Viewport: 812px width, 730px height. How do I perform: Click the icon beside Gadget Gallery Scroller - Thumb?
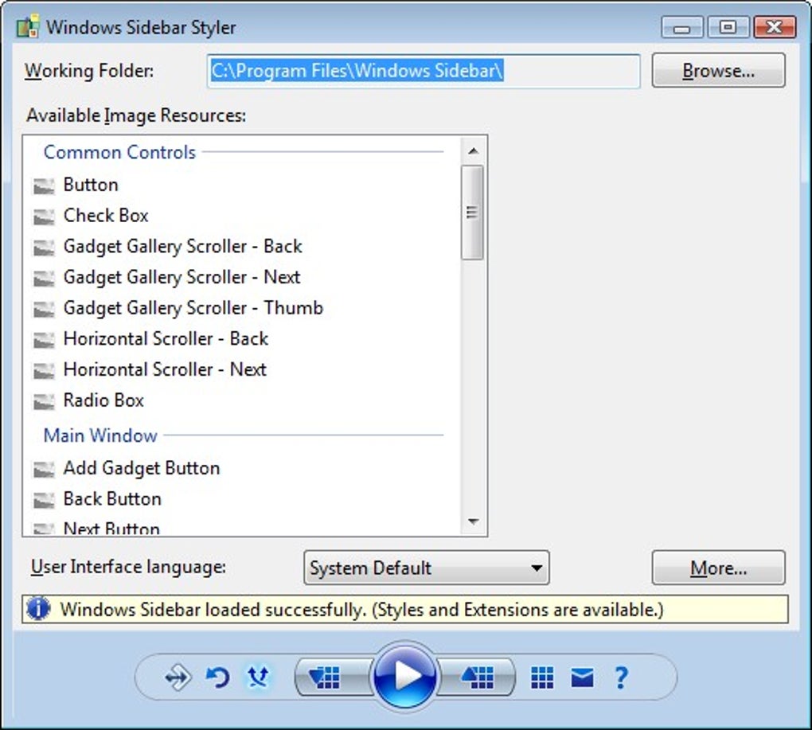click(44, 309)
